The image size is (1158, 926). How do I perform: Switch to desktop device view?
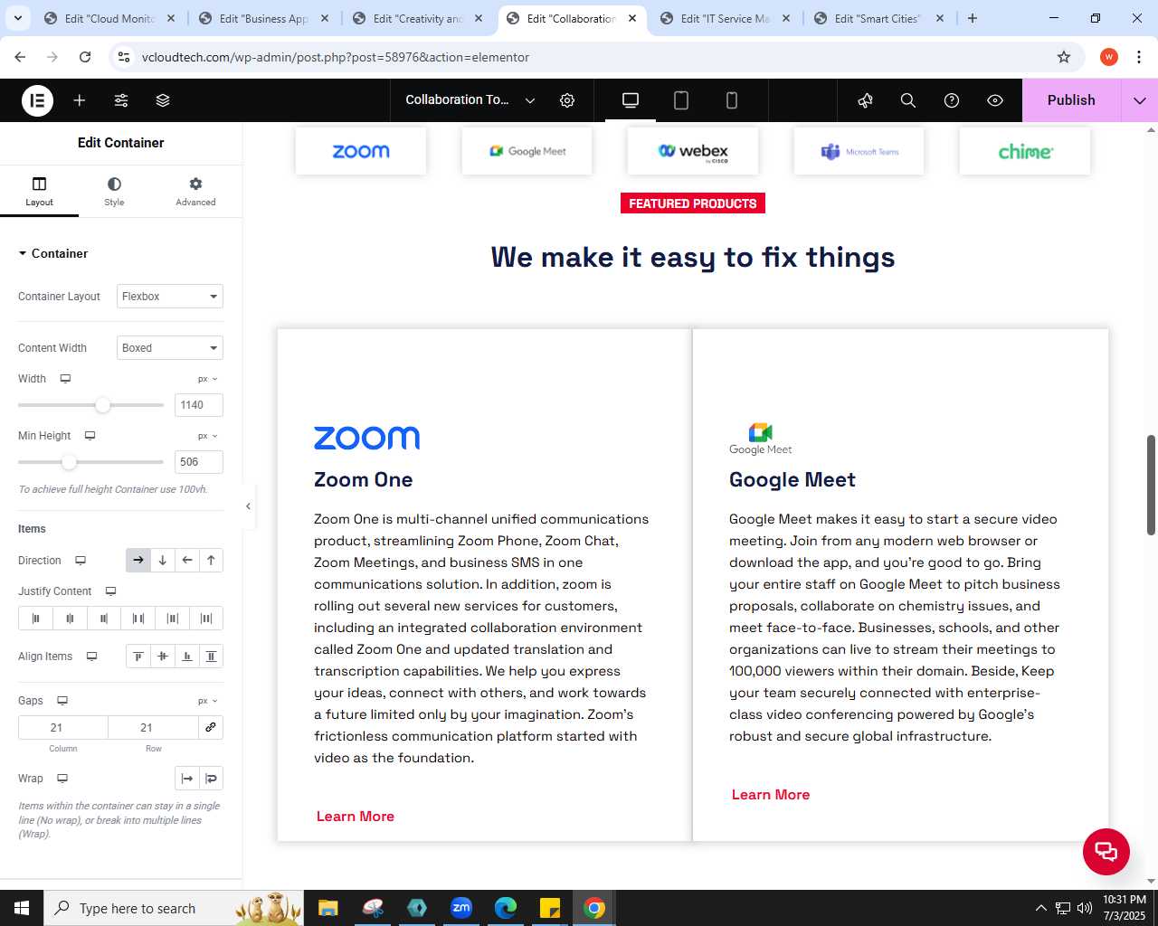click(631, 100)
